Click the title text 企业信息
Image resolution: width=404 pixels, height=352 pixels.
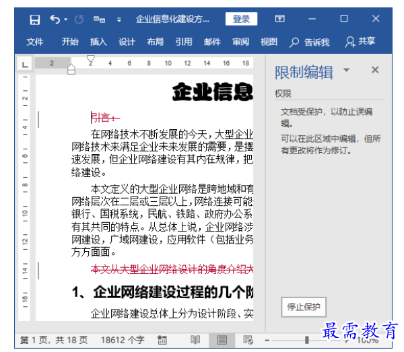[213, 92]
